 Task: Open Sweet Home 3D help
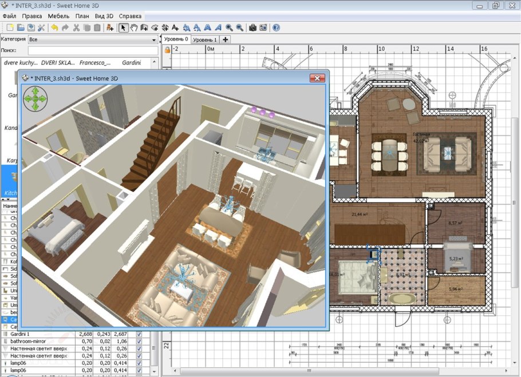coord(276,27)
